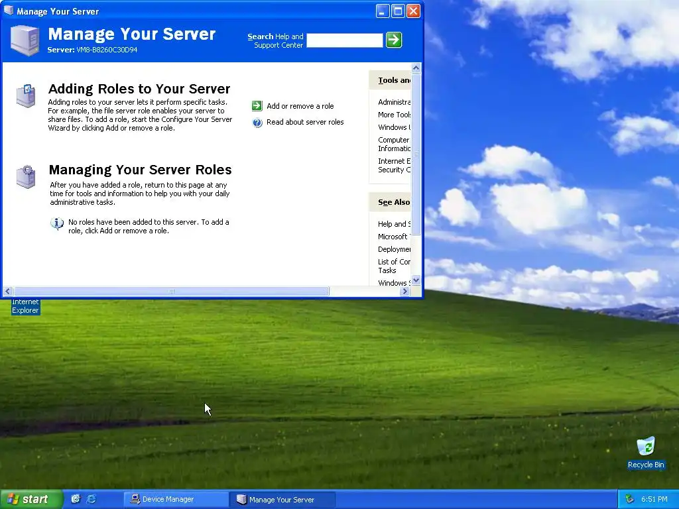Click the Start button

(x=31, y=499)
